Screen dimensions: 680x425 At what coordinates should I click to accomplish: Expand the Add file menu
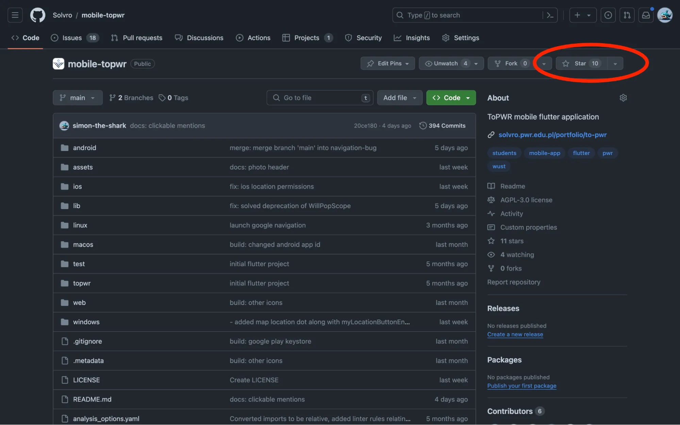pos(399,98)
